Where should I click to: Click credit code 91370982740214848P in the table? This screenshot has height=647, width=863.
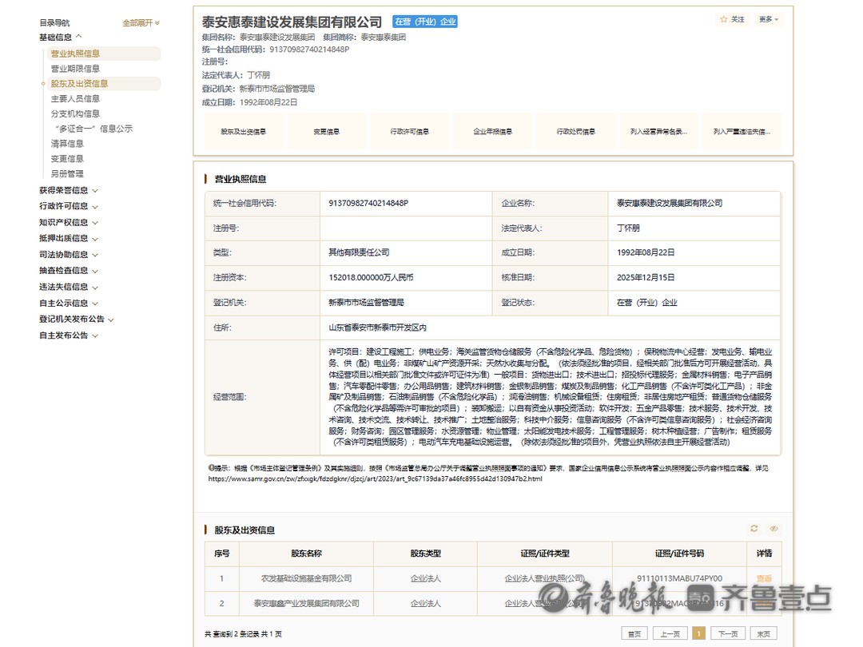pyautogui.click(x=368, y=203)
